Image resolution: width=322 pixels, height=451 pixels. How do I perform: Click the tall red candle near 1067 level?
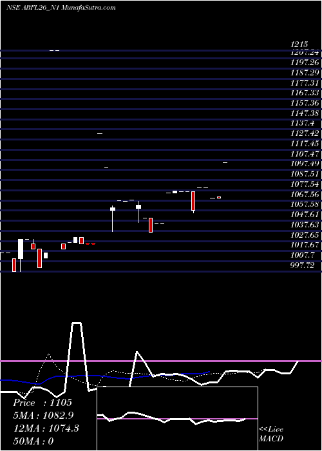[x=193, y=201]
